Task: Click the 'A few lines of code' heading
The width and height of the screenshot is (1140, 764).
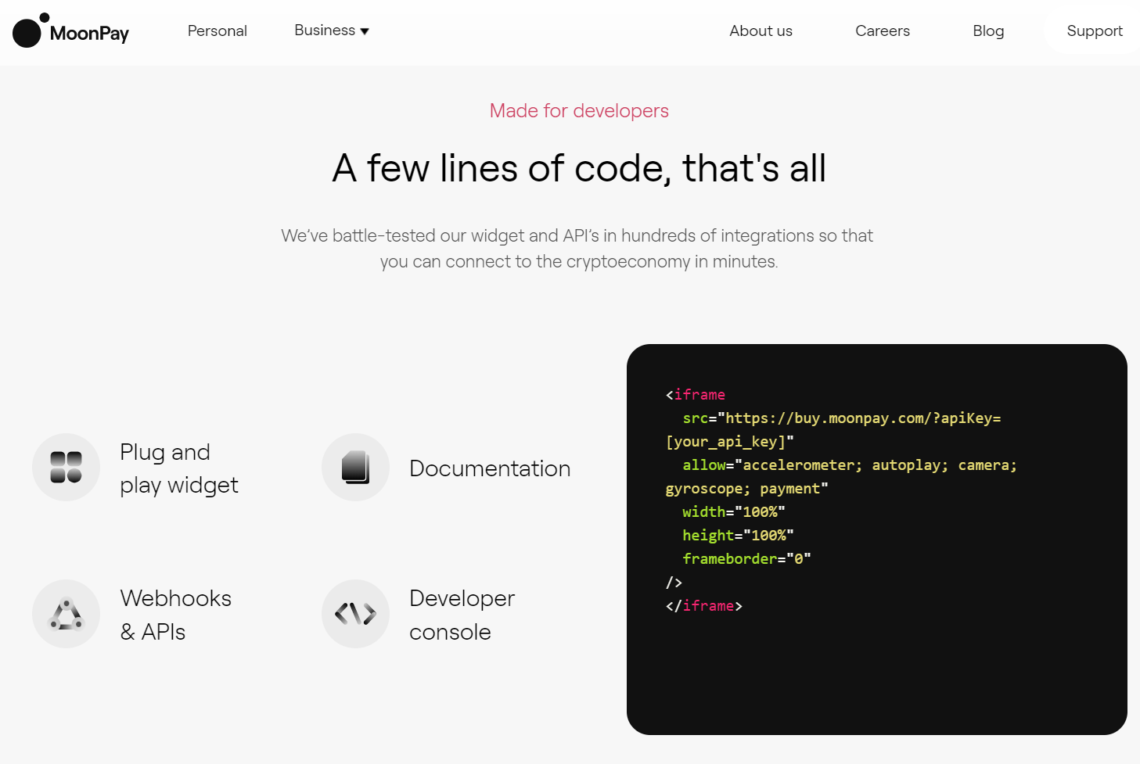Action: (579, 168)
